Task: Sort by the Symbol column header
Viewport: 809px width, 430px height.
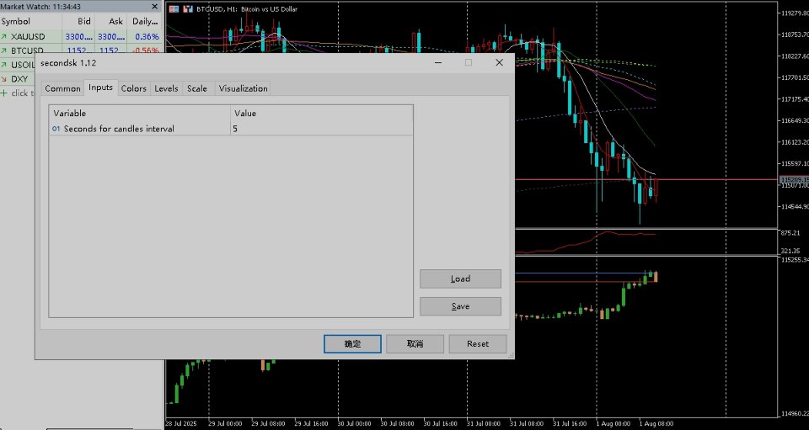Action: point(31,22)
